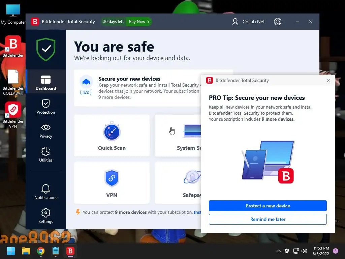
Task: Click the Bitdefender logo in title bar
Action: [35, 22]
